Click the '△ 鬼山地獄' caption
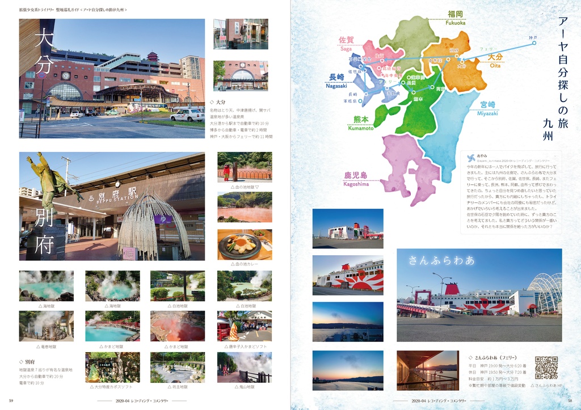The width and height of the screenshot is (581, 410). (245, 387)
